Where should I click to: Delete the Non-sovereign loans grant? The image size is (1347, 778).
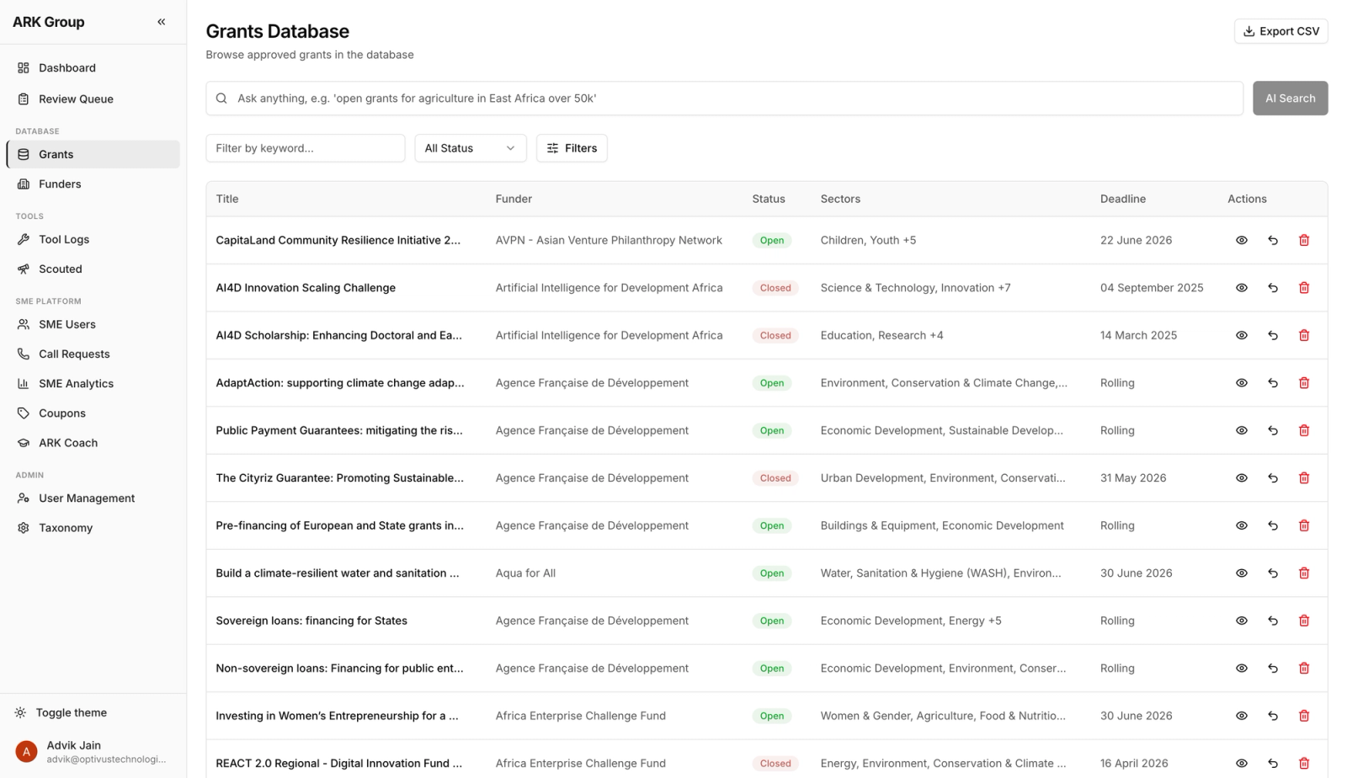point(1303,669)
